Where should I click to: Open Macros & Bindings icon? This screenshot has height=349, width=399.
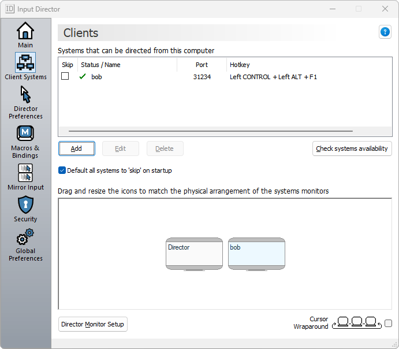(x=25, y=133)
